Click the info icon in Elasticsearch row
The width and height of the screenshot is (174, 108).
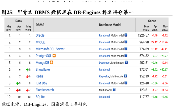[x=114, y=89]
